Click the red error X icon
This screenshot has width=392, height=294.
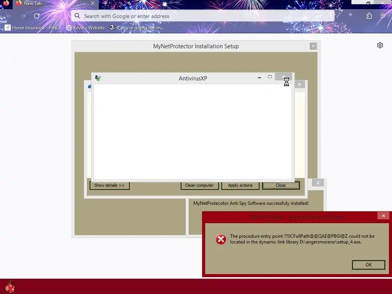(x=221, y=239)
